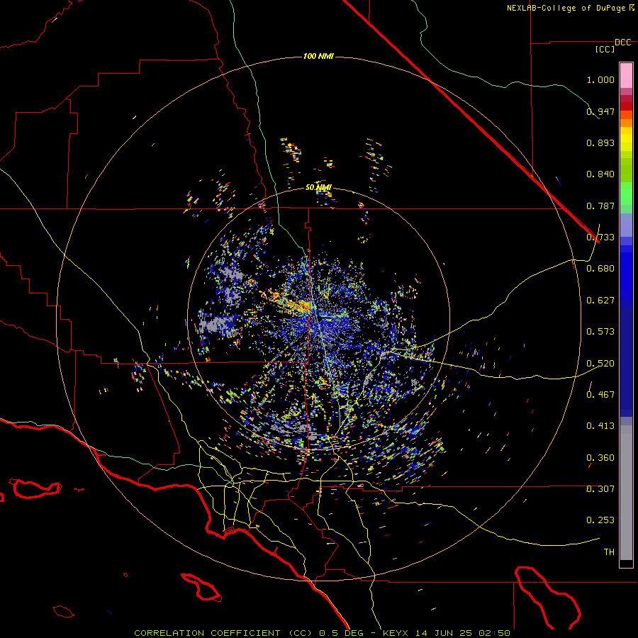Click the 0.413 color scale value

[600, 426]
